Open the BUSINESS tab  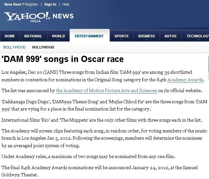(x=146, y=36)
